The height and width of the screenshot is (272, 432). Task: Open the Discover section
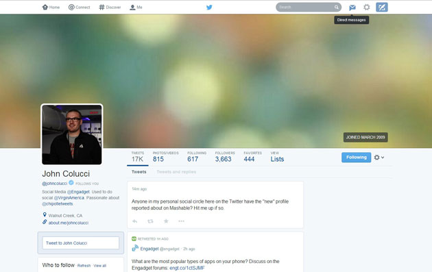point(110,7)
